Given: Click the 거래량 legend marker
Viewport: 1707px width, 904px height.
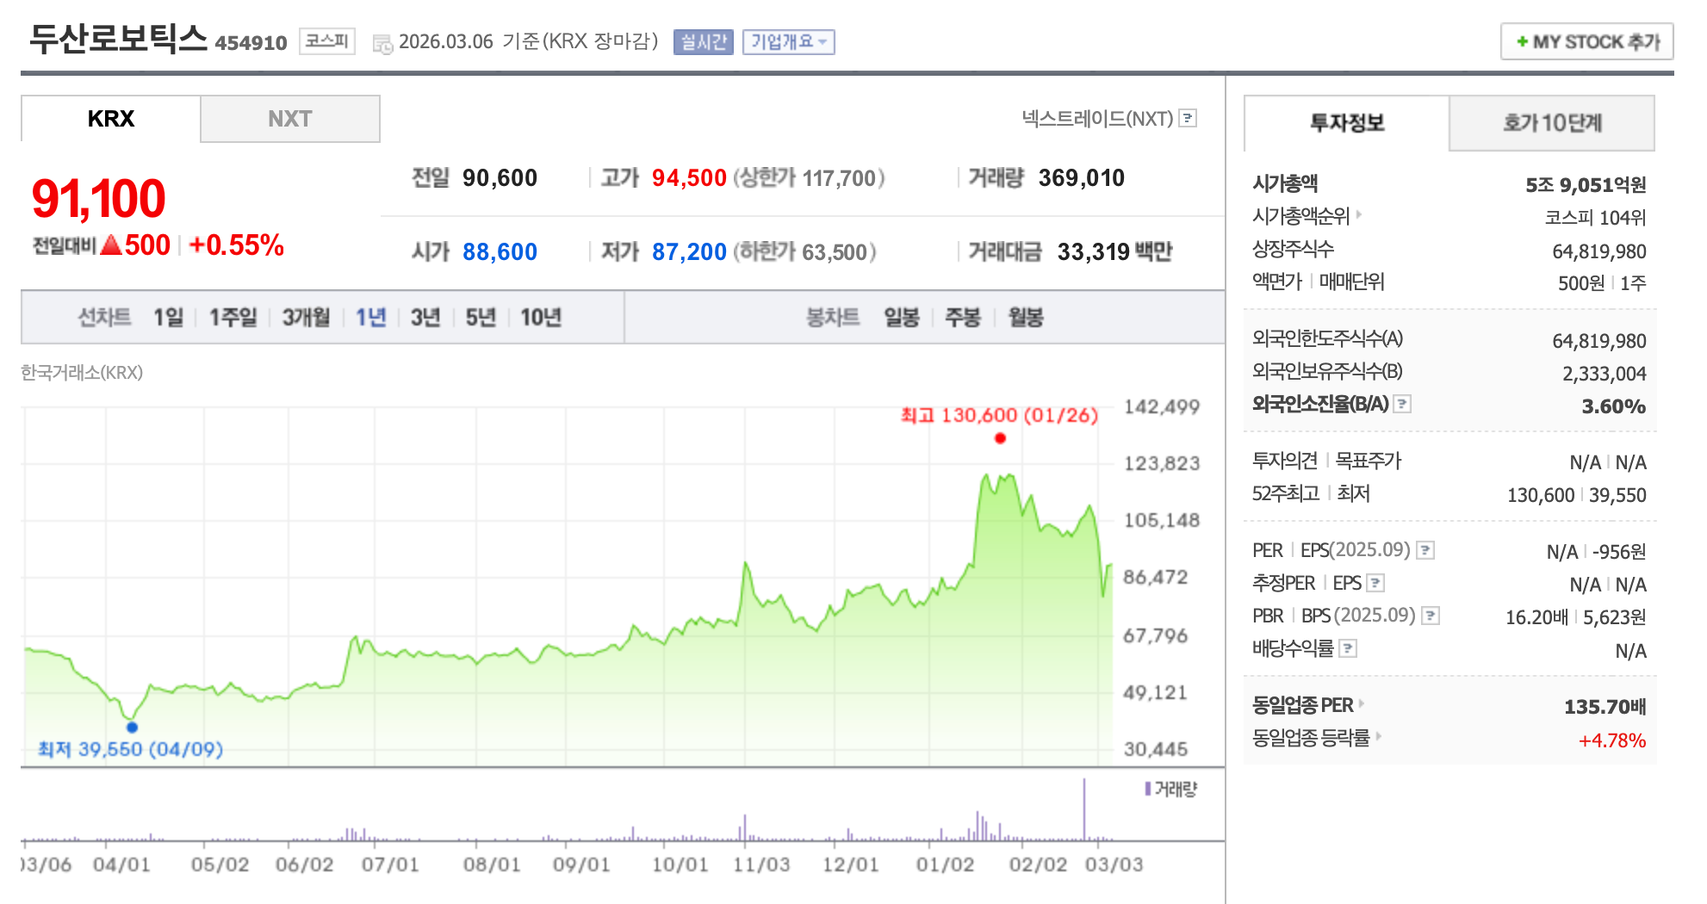Looking at the screenshot, I should pos(1148,789).
